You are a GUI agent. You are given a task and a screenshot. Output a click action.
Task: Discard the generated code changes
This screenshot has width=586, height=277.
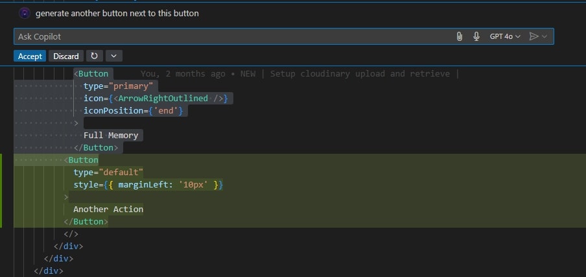click(66, 56)
